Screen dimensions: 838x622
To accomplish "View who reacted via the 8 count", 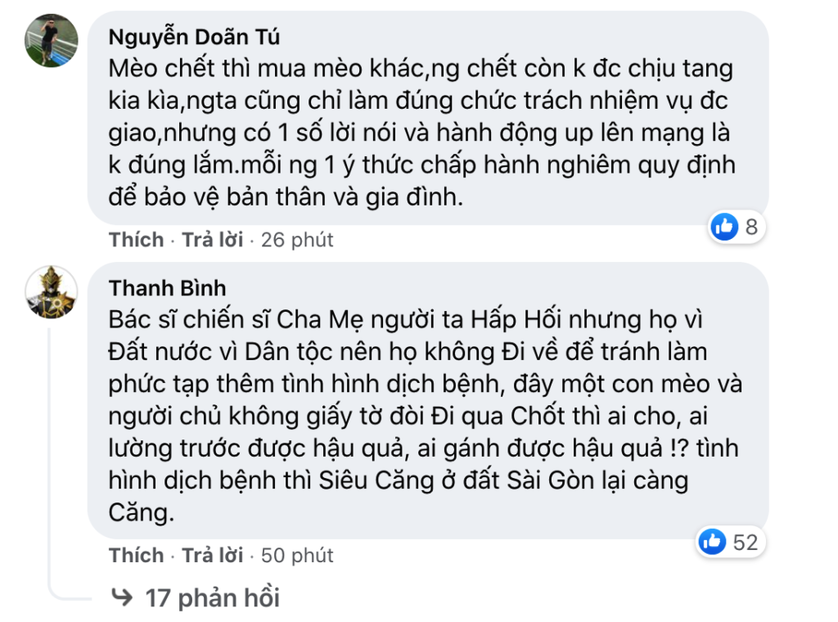I will coord(751,227).
